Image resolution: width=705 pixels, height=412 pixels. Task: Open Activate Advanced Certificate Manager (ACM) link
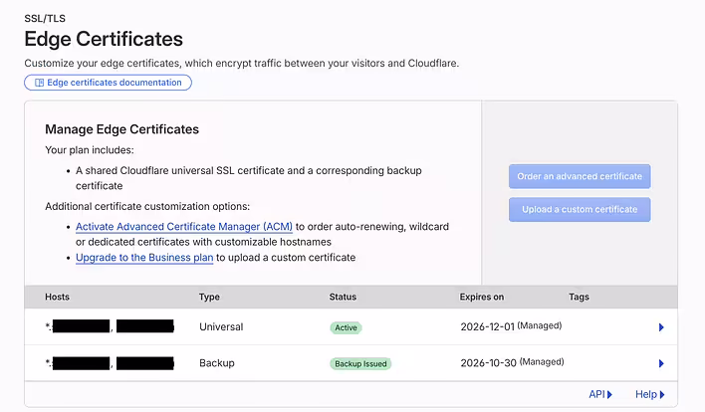(x=184, y=227)
